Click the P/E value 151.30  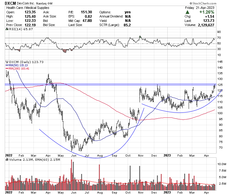[86, 12]
